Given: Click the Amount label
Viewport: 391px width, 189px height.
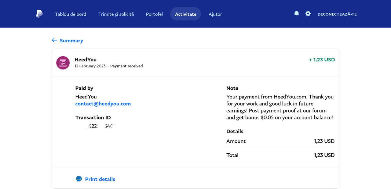Looking at the screenshot, I should [236, 141].
